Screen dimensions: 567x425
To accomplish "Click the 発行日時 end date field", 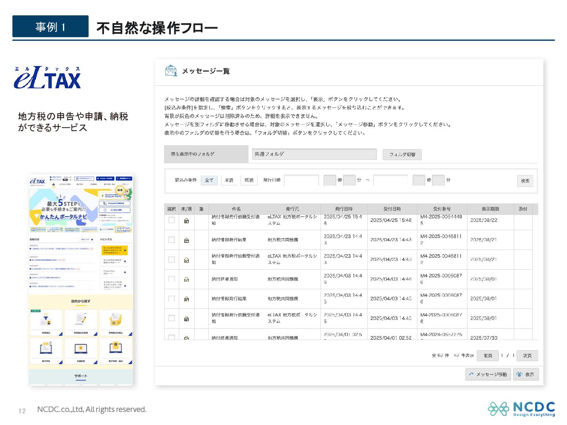I will (x=391, y=180).
